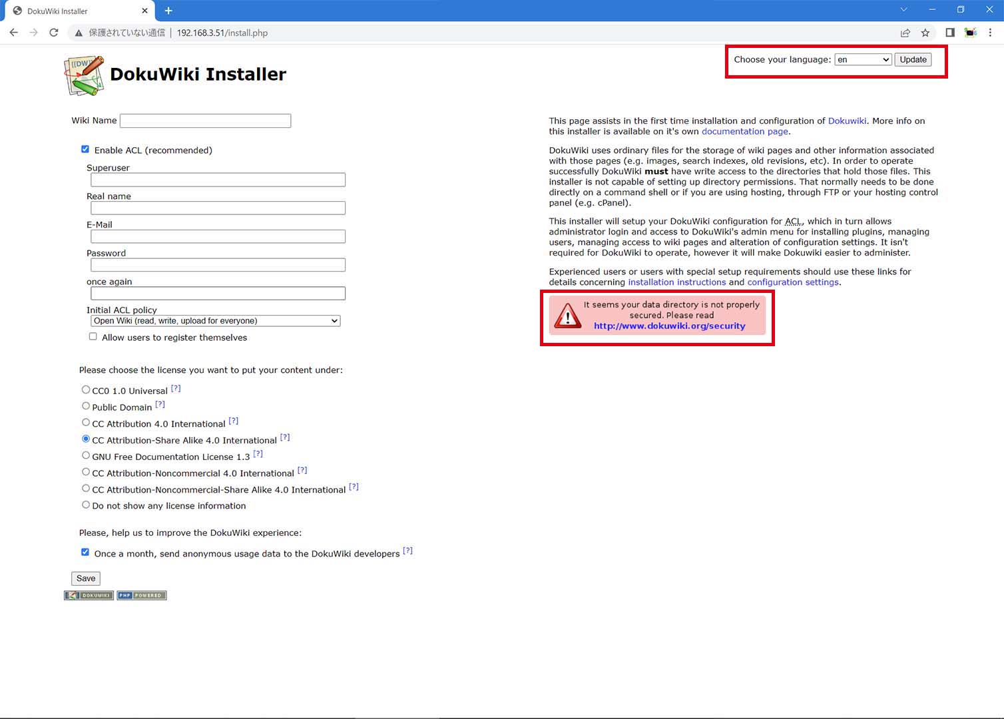Viewport: 1004px width, 719px height.
Task: Click the Update language button
Action: pos(913,59)
